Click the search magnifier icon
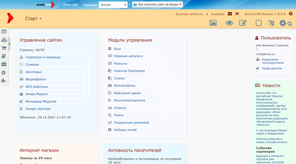The width and height of the screenshot is (296, 164). click(290, 24)
